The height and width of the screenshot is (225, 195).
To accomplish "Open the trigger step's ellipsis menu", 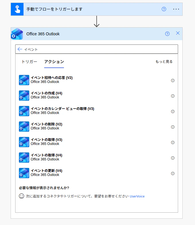I will tap(176, 9).
